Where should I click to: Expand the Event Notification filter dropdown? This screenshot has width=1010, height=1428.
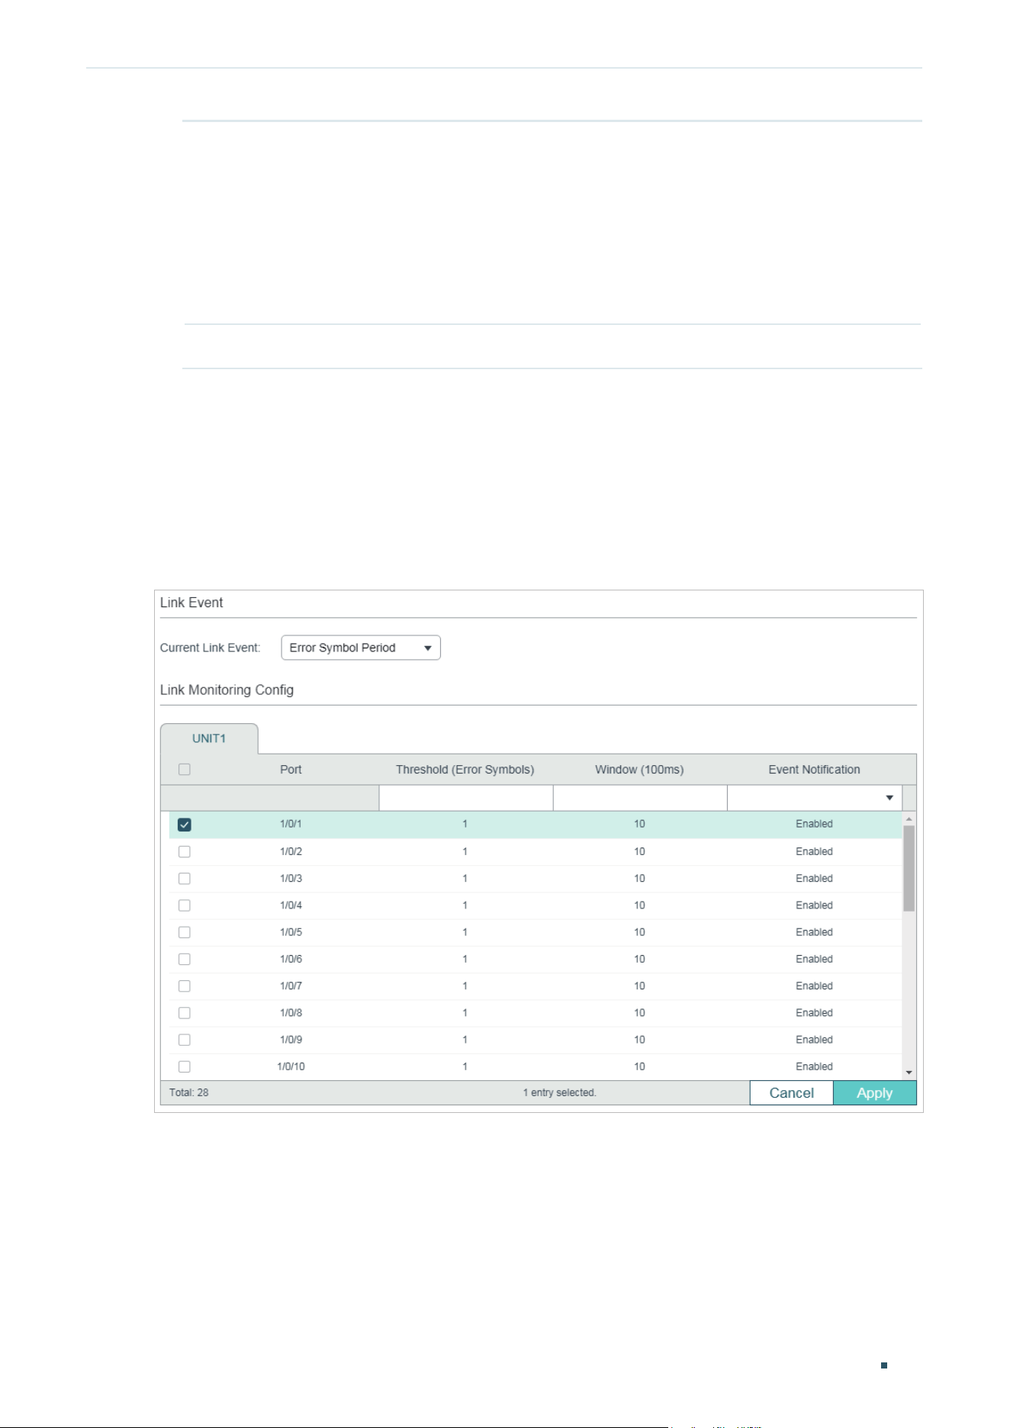814,798
